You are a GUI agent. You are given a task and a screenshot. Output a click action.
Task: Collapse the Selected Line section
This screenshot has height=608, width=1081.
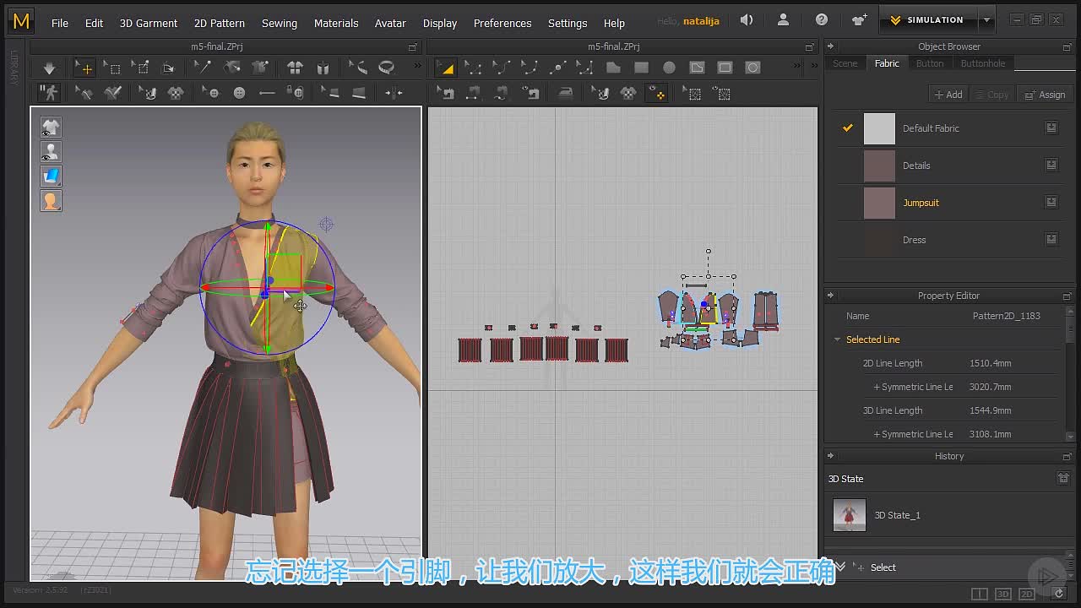point(838,339)
